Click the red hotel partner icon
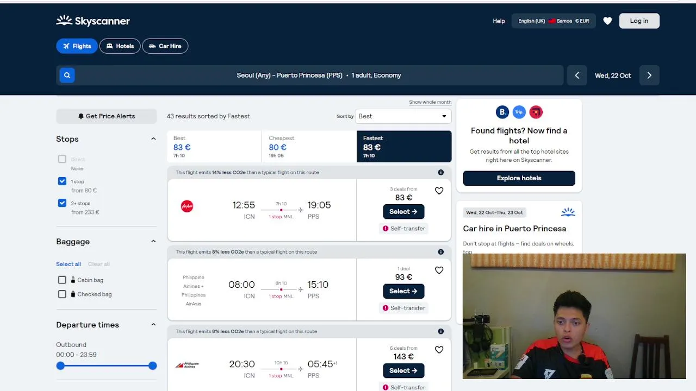Screen dimensions: 696x391 pos(536,112)
